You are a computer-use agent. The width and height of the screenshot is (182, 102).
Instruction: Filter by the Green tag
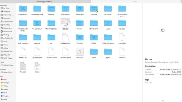click(5, 90)
